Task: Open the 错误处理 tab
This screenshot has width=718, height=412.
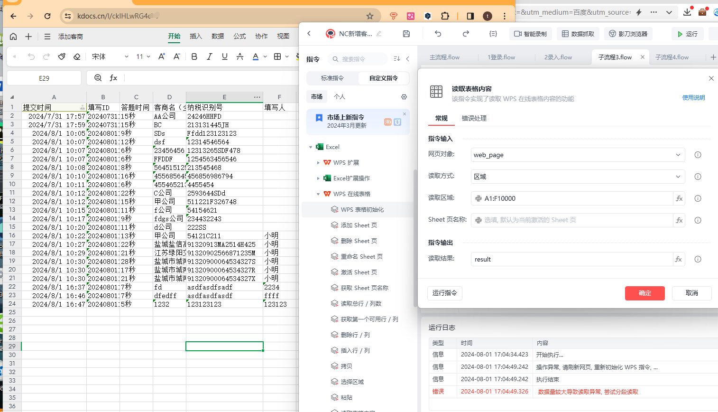Action: [474, 118]
